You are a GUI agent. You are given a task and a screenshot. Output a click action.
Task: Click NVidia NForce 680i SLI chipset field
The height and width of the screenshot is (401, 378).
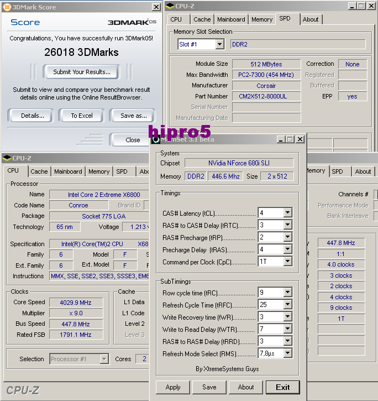pyautogui.click(x=239, y=163)
